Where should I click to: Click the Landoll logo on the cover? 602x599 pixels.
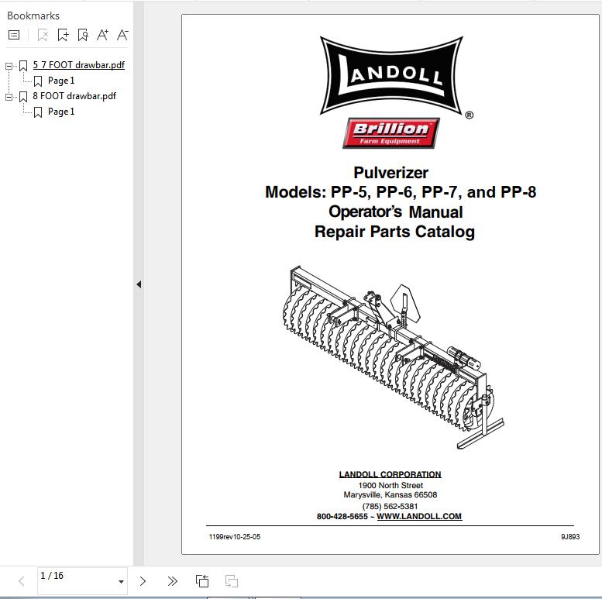[x=392, y=76]
